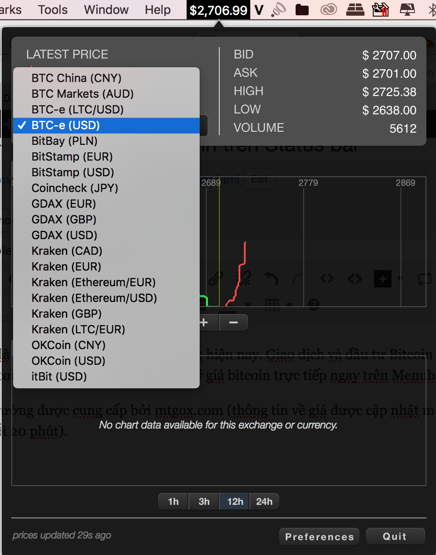
Task: Click the broken link (Unlink) icon
Action: coord(243,279)
